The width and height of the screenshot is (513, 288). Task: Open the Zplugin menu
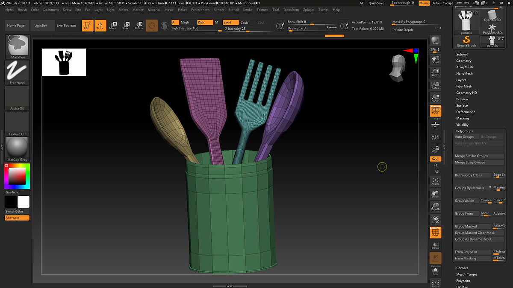[308, 10]
